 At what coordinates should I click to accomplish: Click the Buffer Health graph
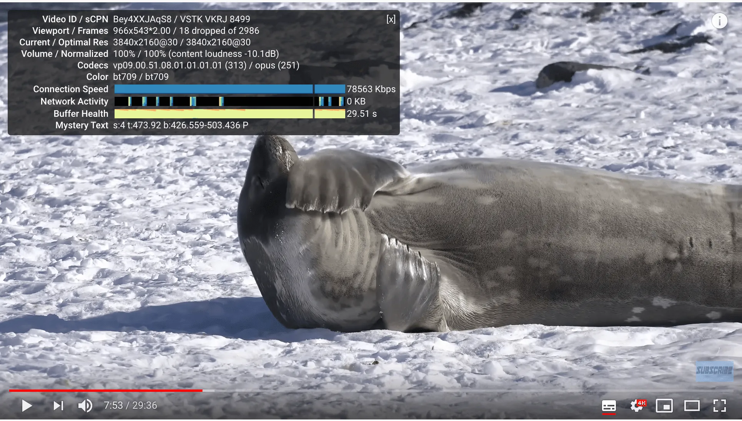coord(230,114)
